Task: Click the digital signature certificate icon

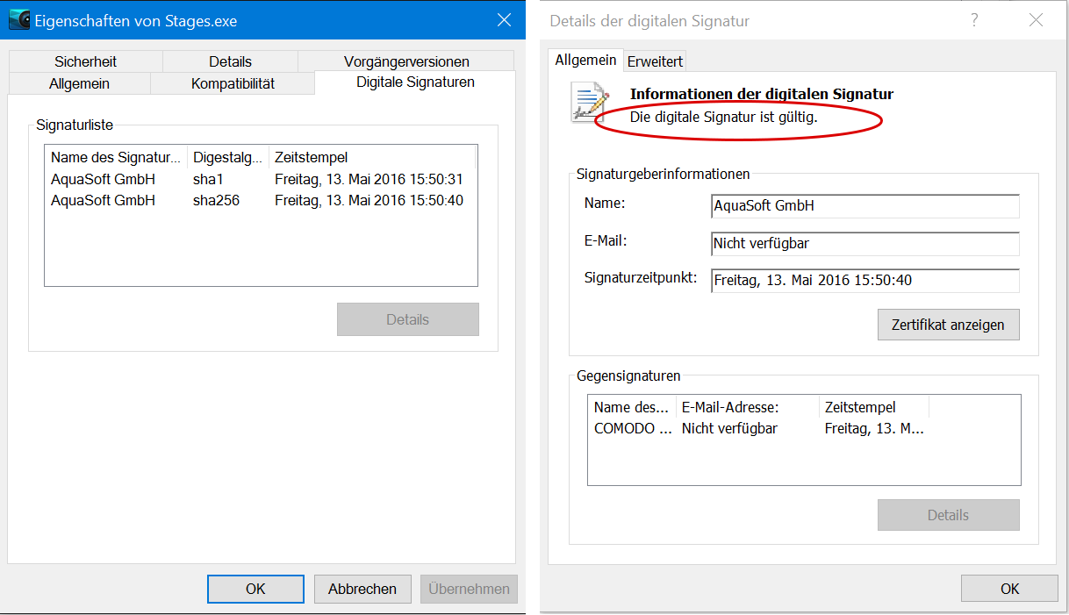Action: click(x=590, y=102)
